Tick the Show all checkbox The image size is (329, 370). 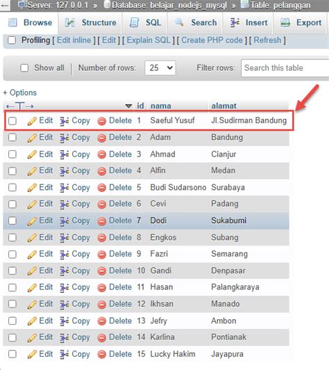click(24, 68)
